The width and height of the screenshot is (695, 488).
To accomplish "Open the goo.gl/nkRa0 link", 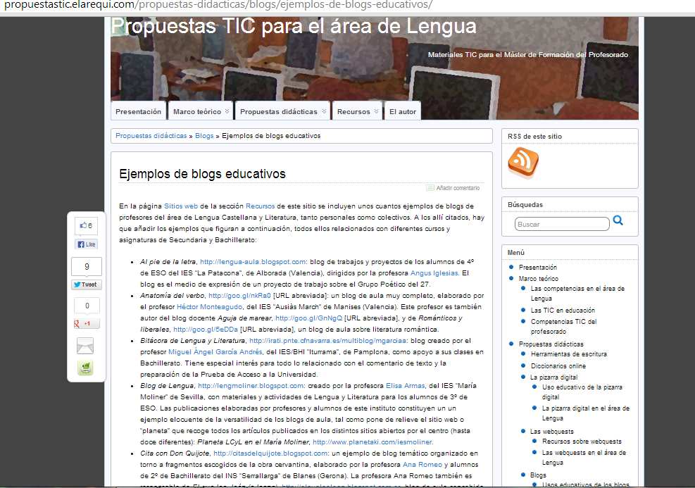I will [239, 296].
